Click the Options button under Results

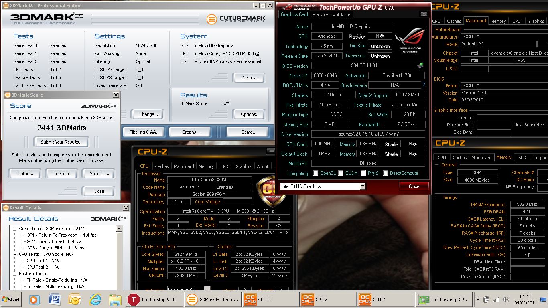coord(250,114)
